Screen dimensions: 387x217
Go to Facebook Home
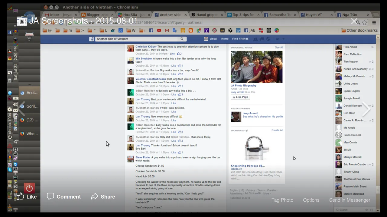(x=225, y=39)
